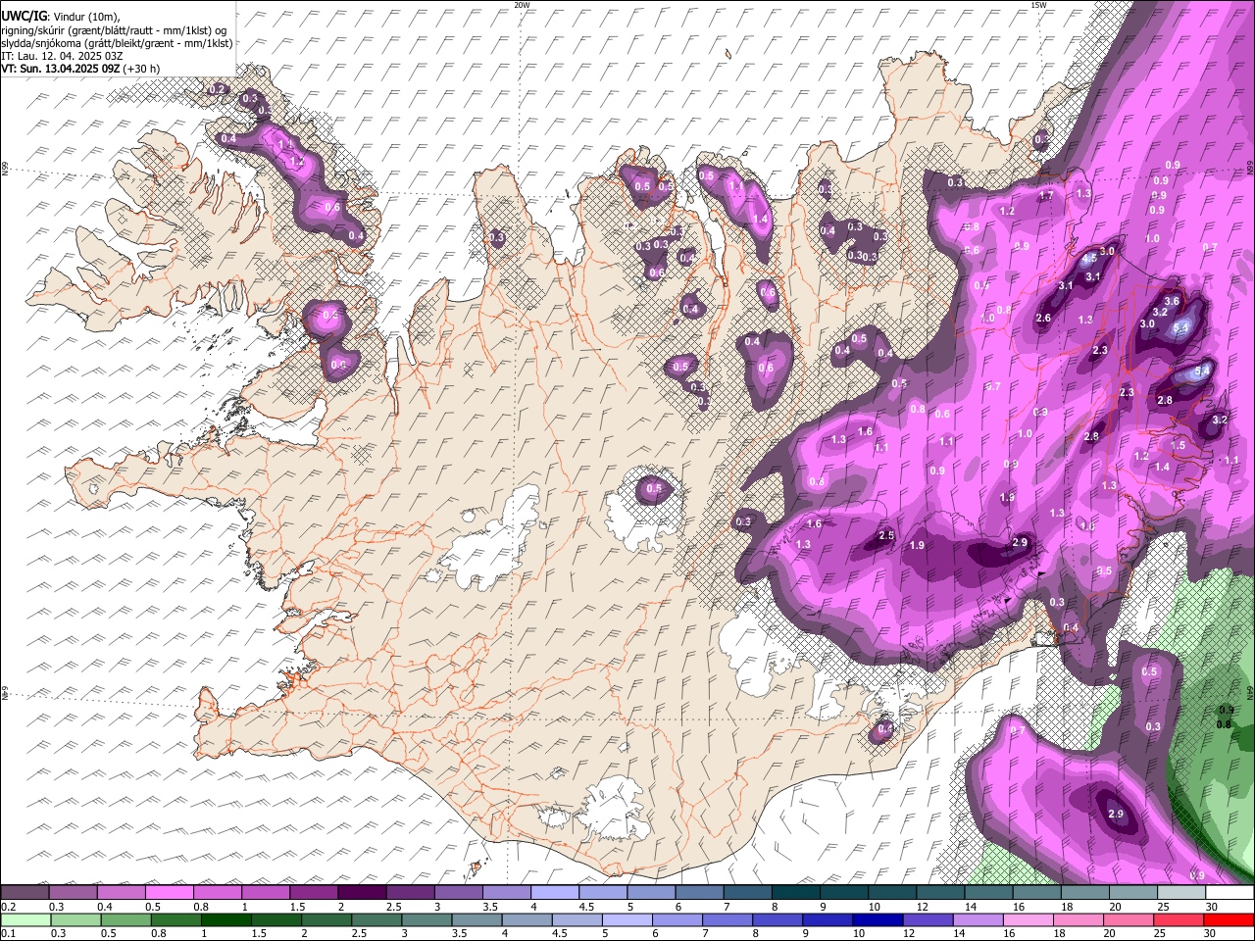Viewport: 1255px width, 941px height.
Task: Click the "3.6" snowfall value on the map
Action: 1171,301
